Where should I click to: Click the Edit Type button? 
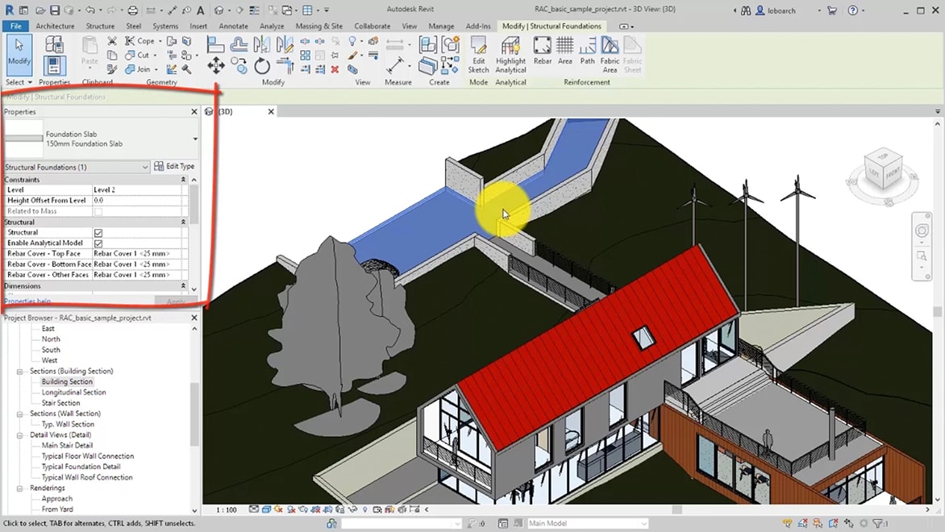coord(174,167)
